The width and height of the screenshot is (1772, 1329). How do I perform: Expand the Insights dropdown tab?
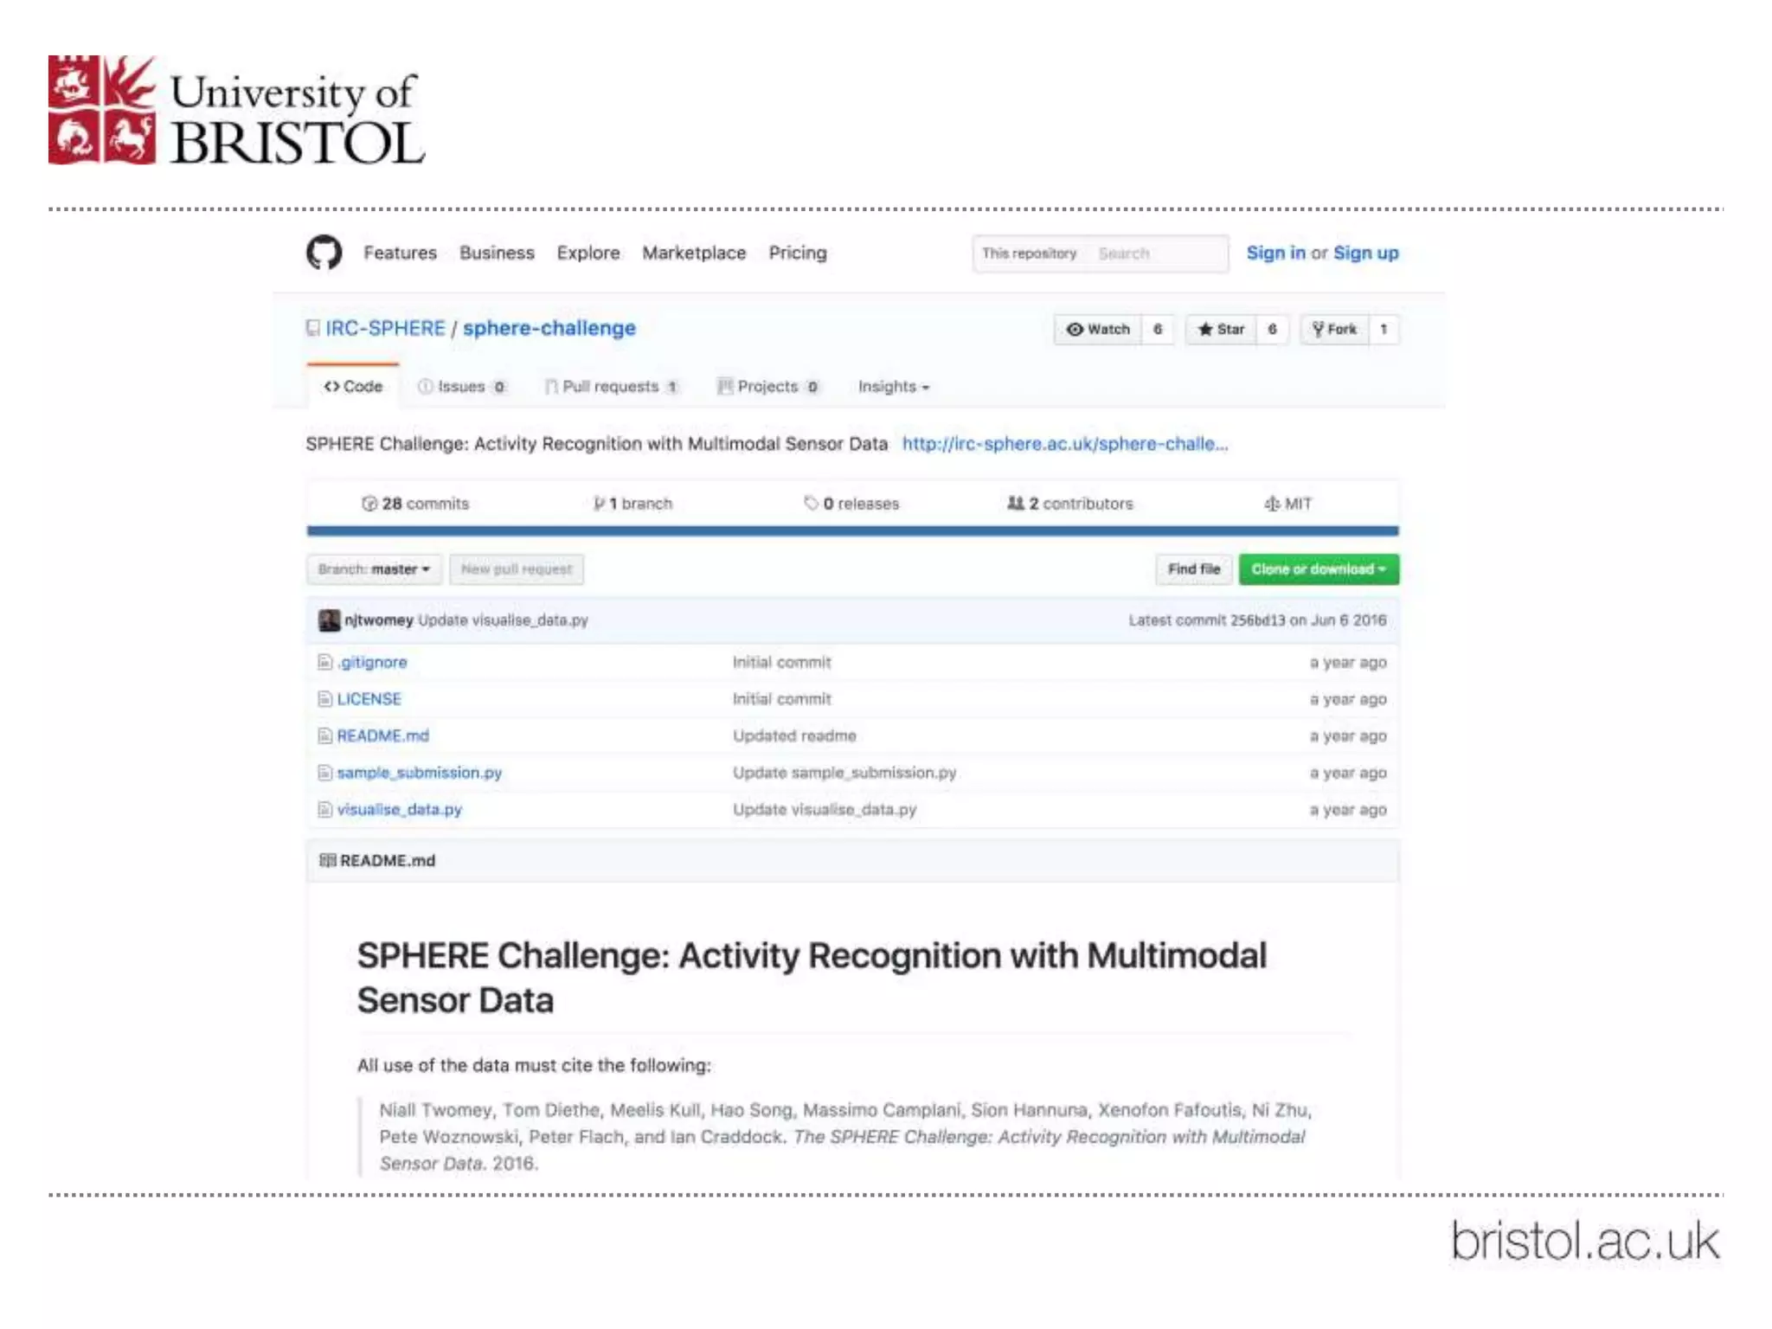(894, 387)
